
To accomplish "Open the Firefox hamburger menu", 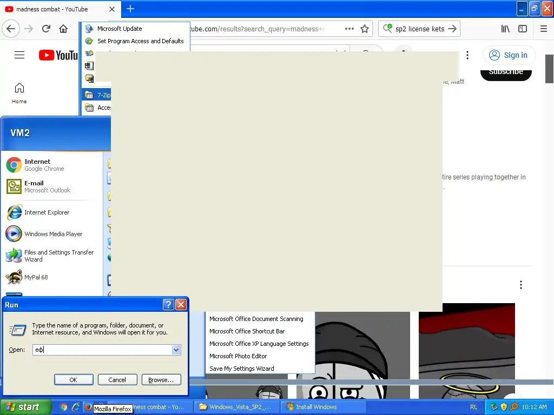I will [543, 29].
